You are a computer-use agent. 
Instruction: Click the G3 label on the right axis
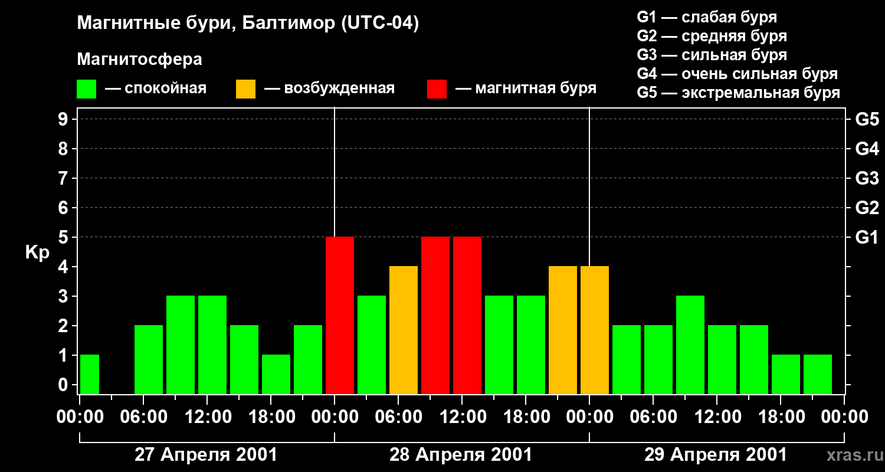[867, 178]
